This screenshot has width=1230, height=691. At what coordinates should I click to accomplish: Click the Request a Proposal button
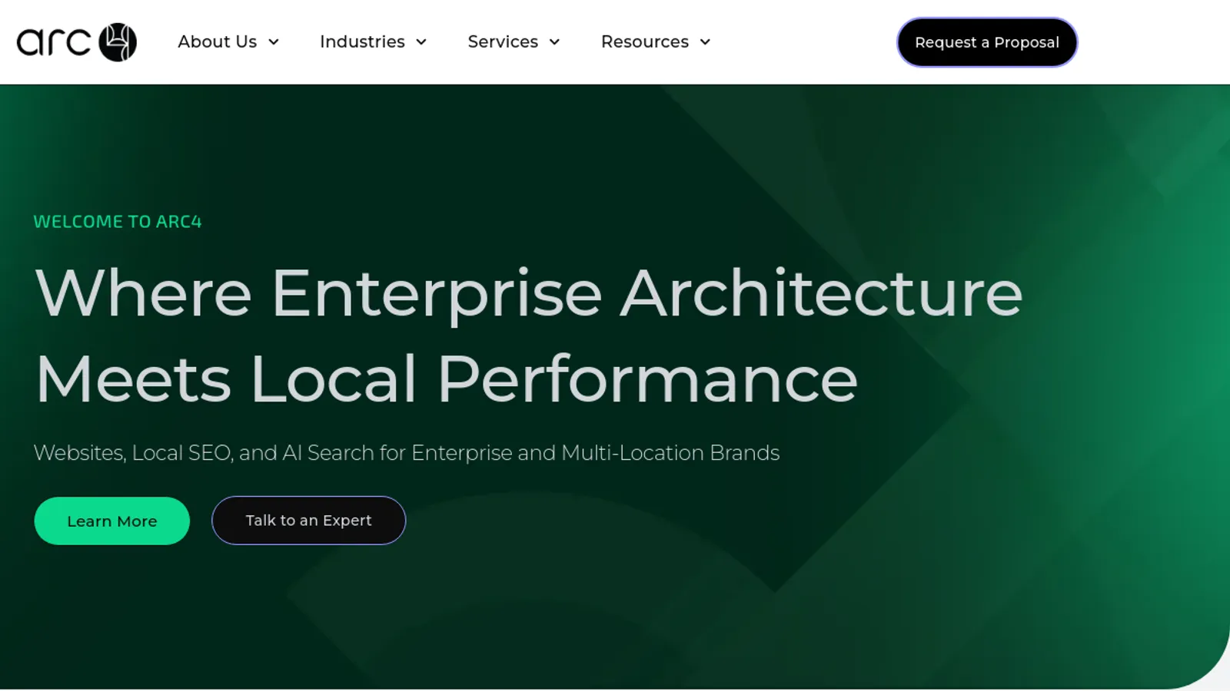(x=987, y=42)
